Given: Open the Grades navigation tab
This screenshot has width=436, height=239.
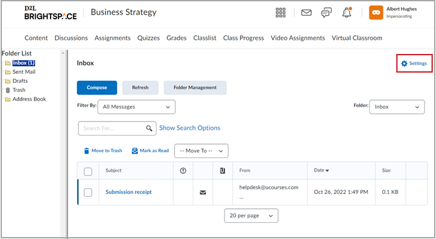Looking at the screenshot, I should (x=176, y=38).
